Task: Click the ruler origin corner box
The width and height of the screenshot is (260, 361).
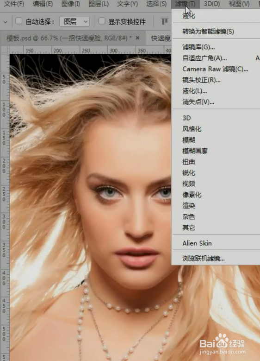Action: tap(5, 50)
